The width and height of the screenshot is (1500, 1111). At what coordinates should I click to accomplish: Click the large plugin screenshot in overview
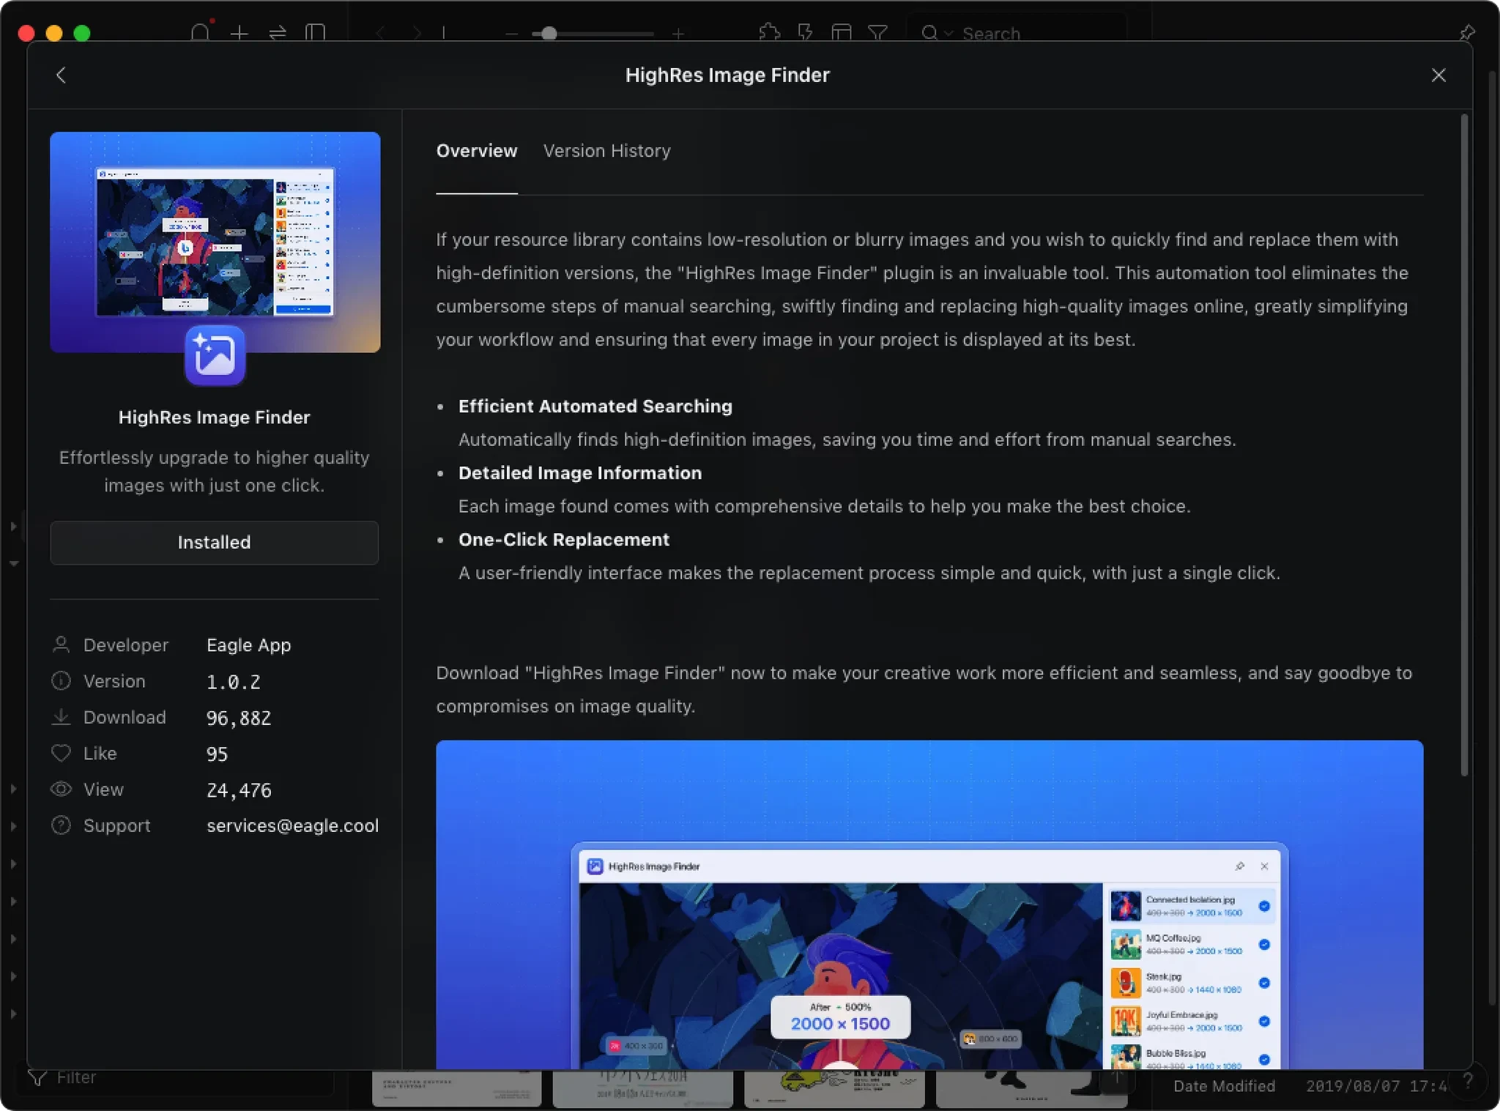click(929, 904)
